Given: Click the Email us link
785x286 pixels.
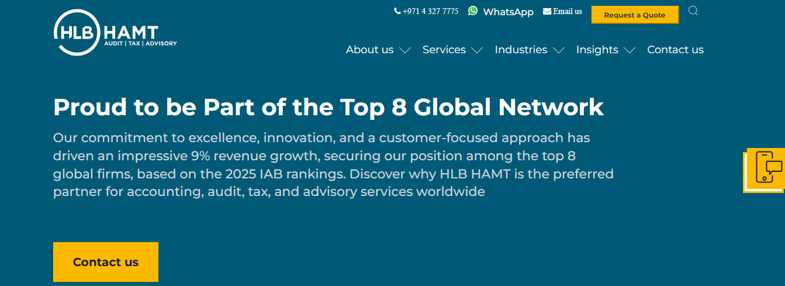Looking at the screenshot, I should point(568,11).
